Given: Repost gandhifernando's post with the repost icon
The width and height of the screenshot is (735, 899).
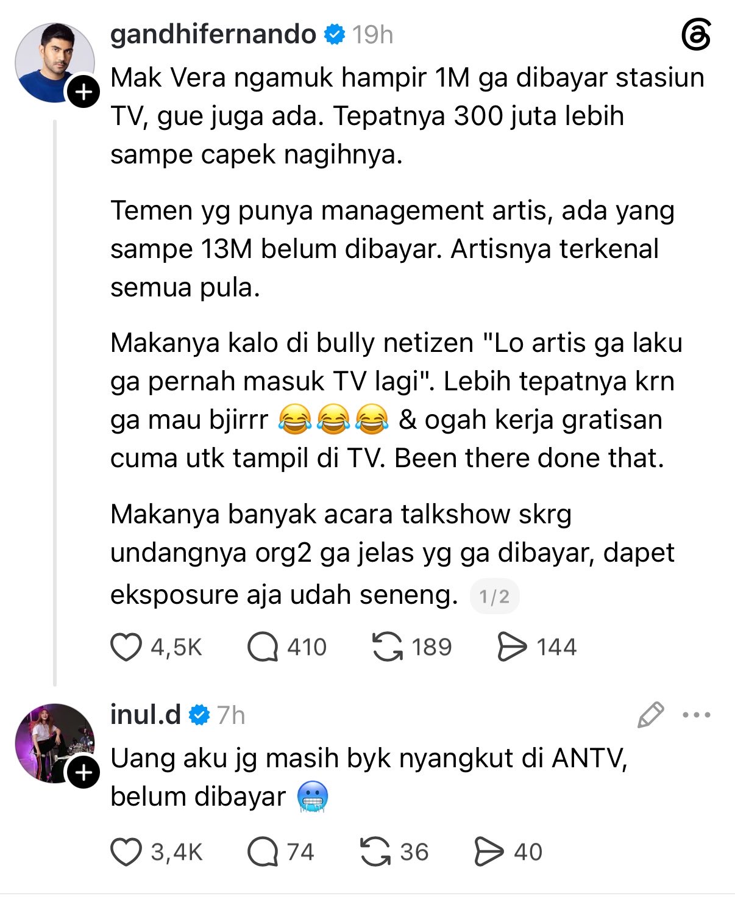Looking at the screenshot, I should point(388,647).
